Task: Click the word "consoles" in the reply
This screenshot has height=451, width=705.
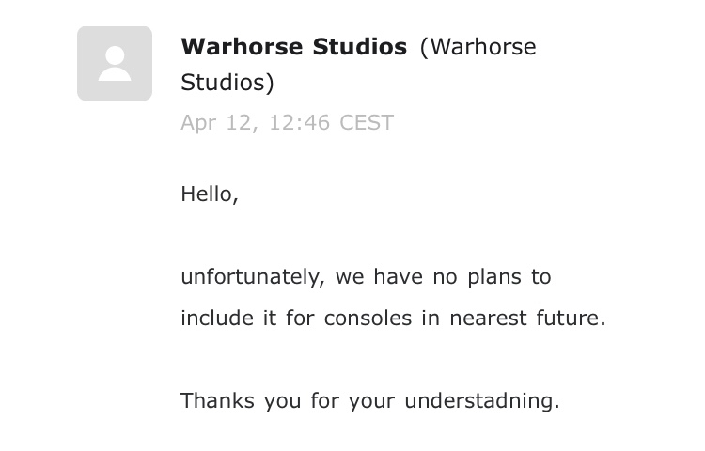Action: (368, 319)
